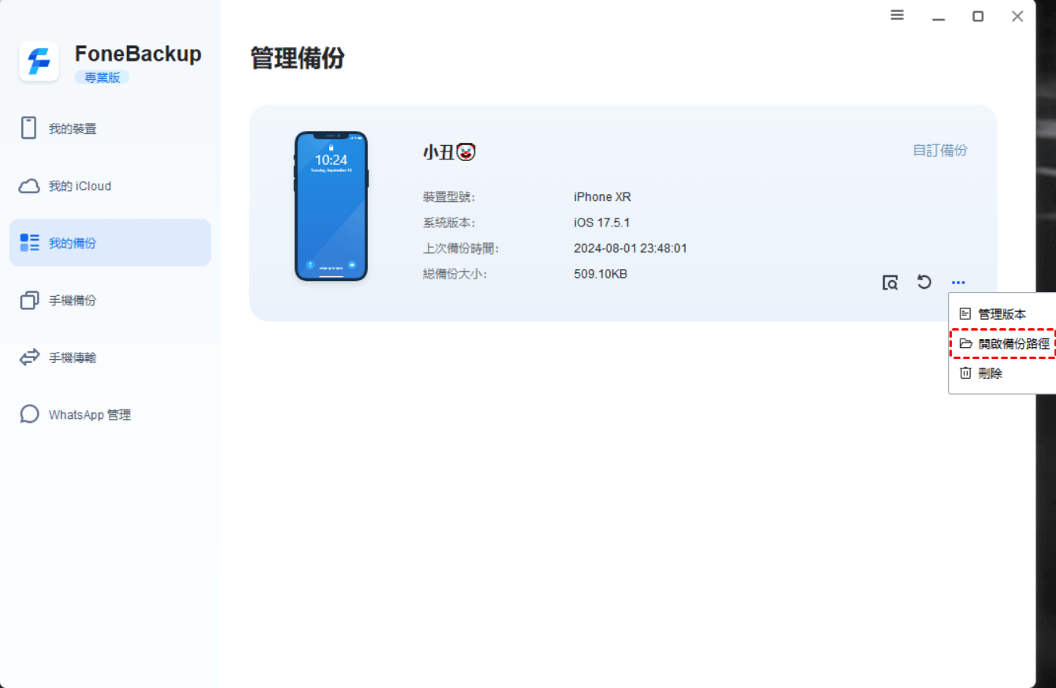1056x688 pixels.
Task: Open the hamburger menu in title bar
Action: coord(897,15)
